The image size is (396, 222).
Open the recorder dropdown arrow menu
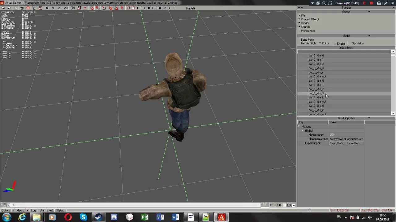coord(312,3)
